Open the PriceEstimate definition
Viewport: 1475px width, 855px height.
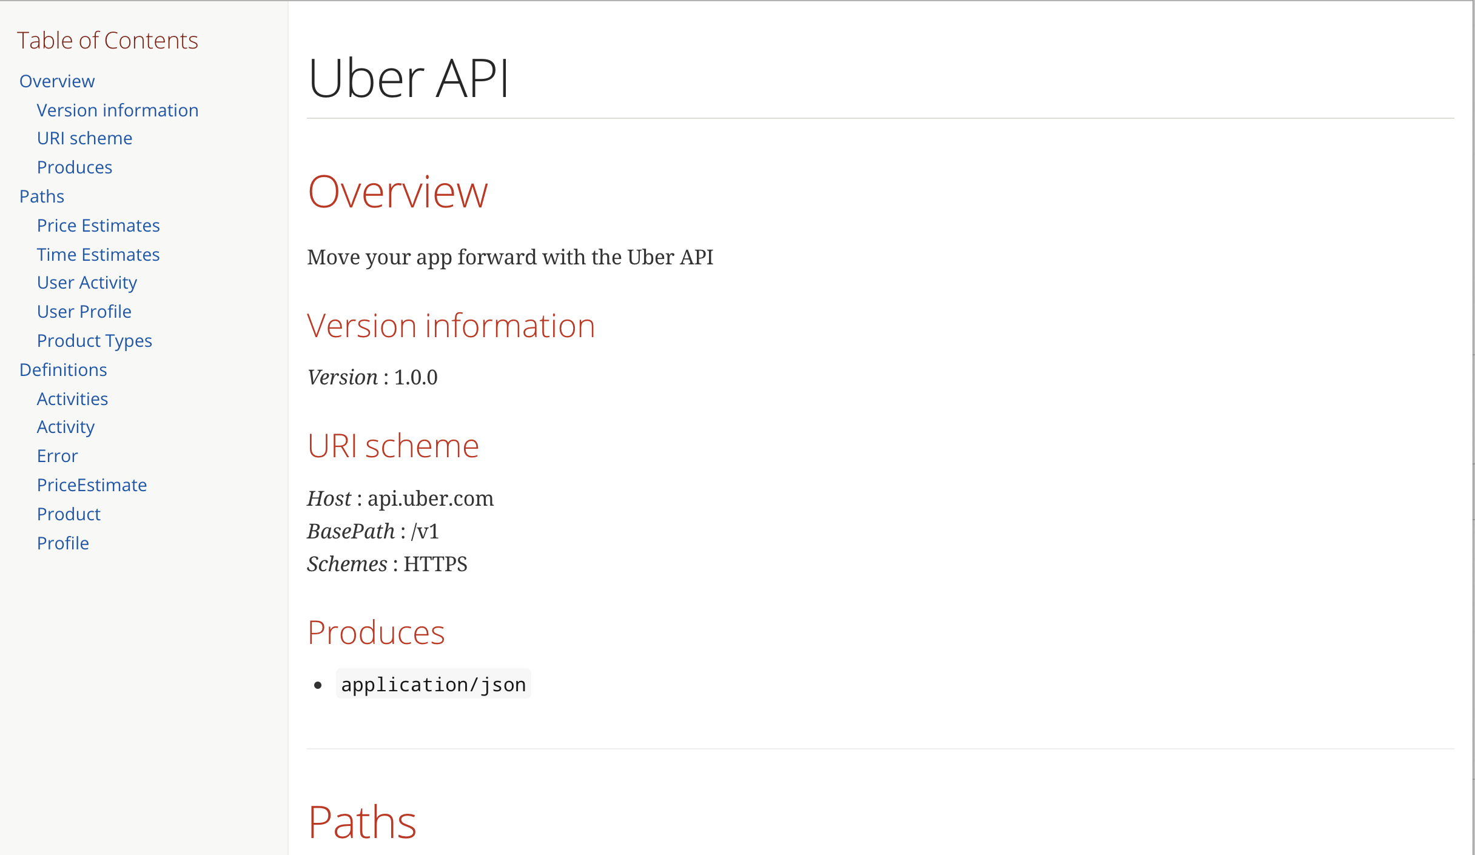click(x=92, y=485)
